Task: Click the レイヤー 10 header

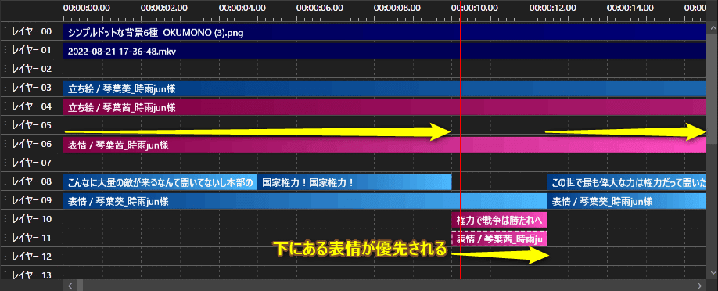Action: coord(31,220)
